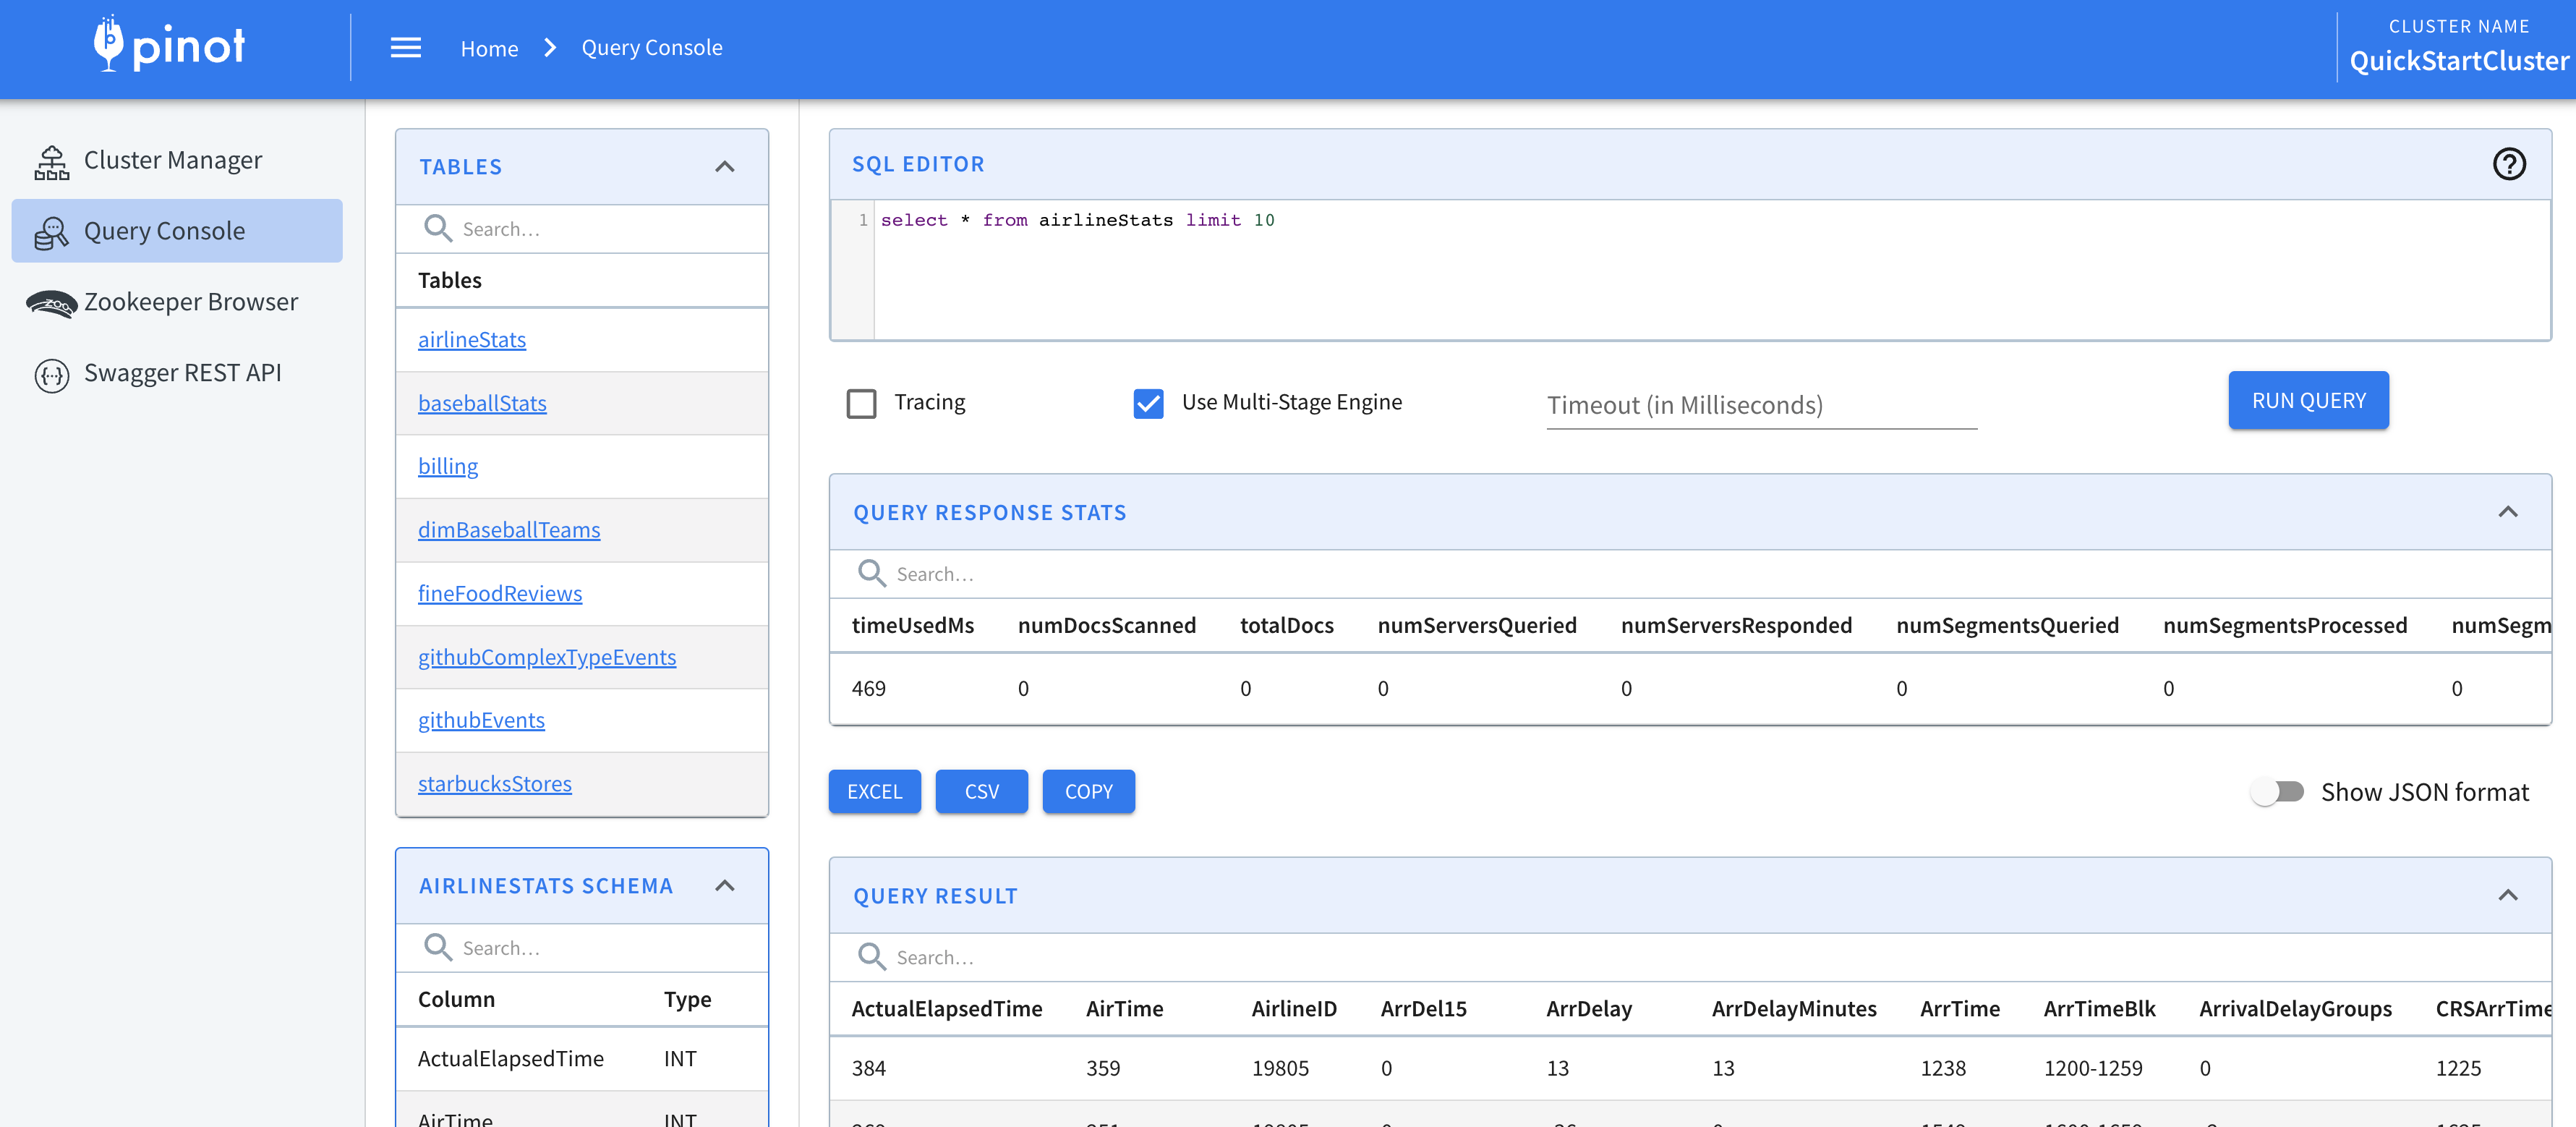The width and height of the screenshot is (2576, 1127).
Task: Toggle Show JSON format
Action: [x=2278, y=791]
